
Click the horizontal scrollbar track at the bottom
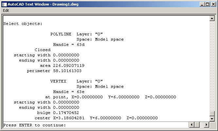199,125
